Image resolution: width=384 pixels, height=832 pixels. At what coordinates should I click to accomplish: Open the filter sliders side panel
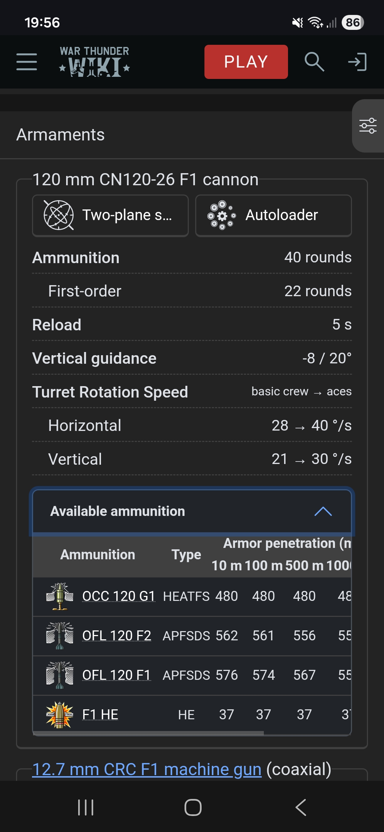(x=368, y=126)
